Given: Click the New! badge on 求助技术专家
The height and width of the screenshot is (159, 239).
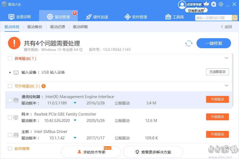Looking at the screenshot, I should [108, 148].
